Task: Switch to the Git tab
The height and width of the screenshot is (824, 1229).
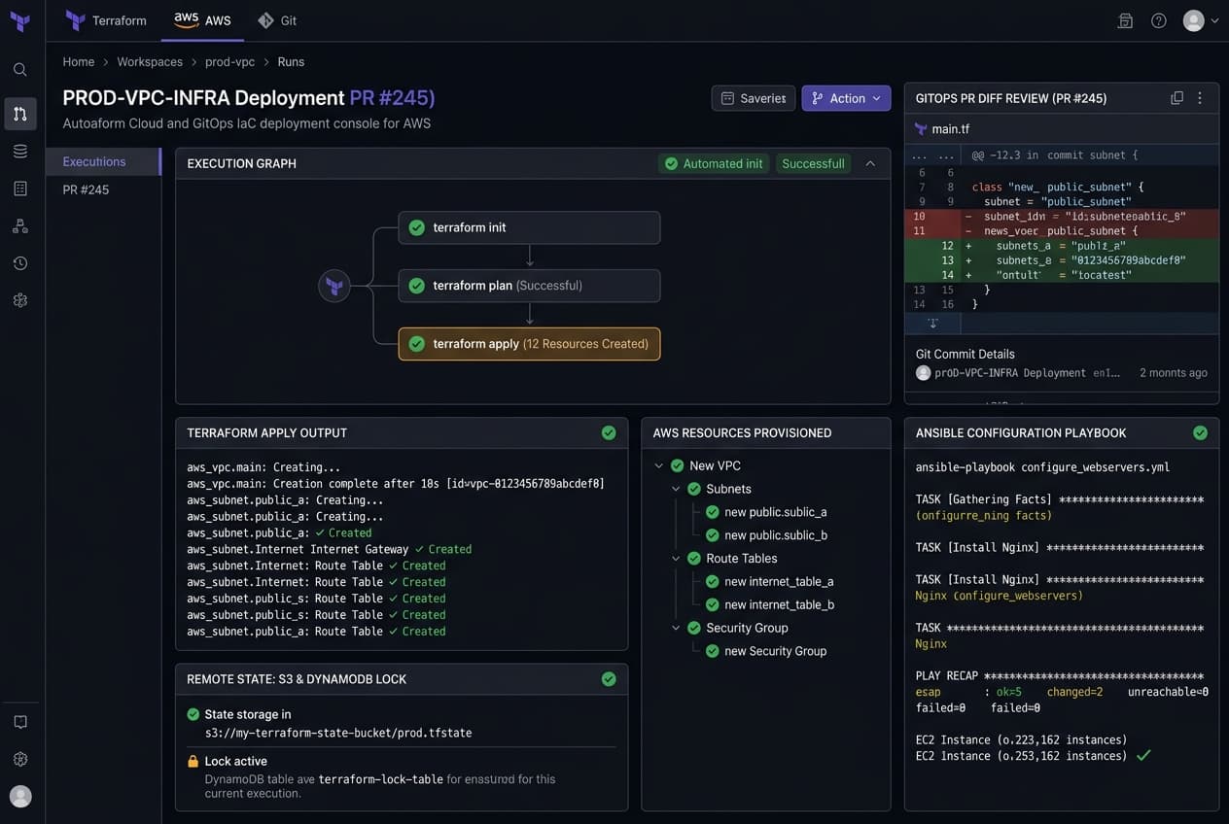Action: tap(277, 20)
